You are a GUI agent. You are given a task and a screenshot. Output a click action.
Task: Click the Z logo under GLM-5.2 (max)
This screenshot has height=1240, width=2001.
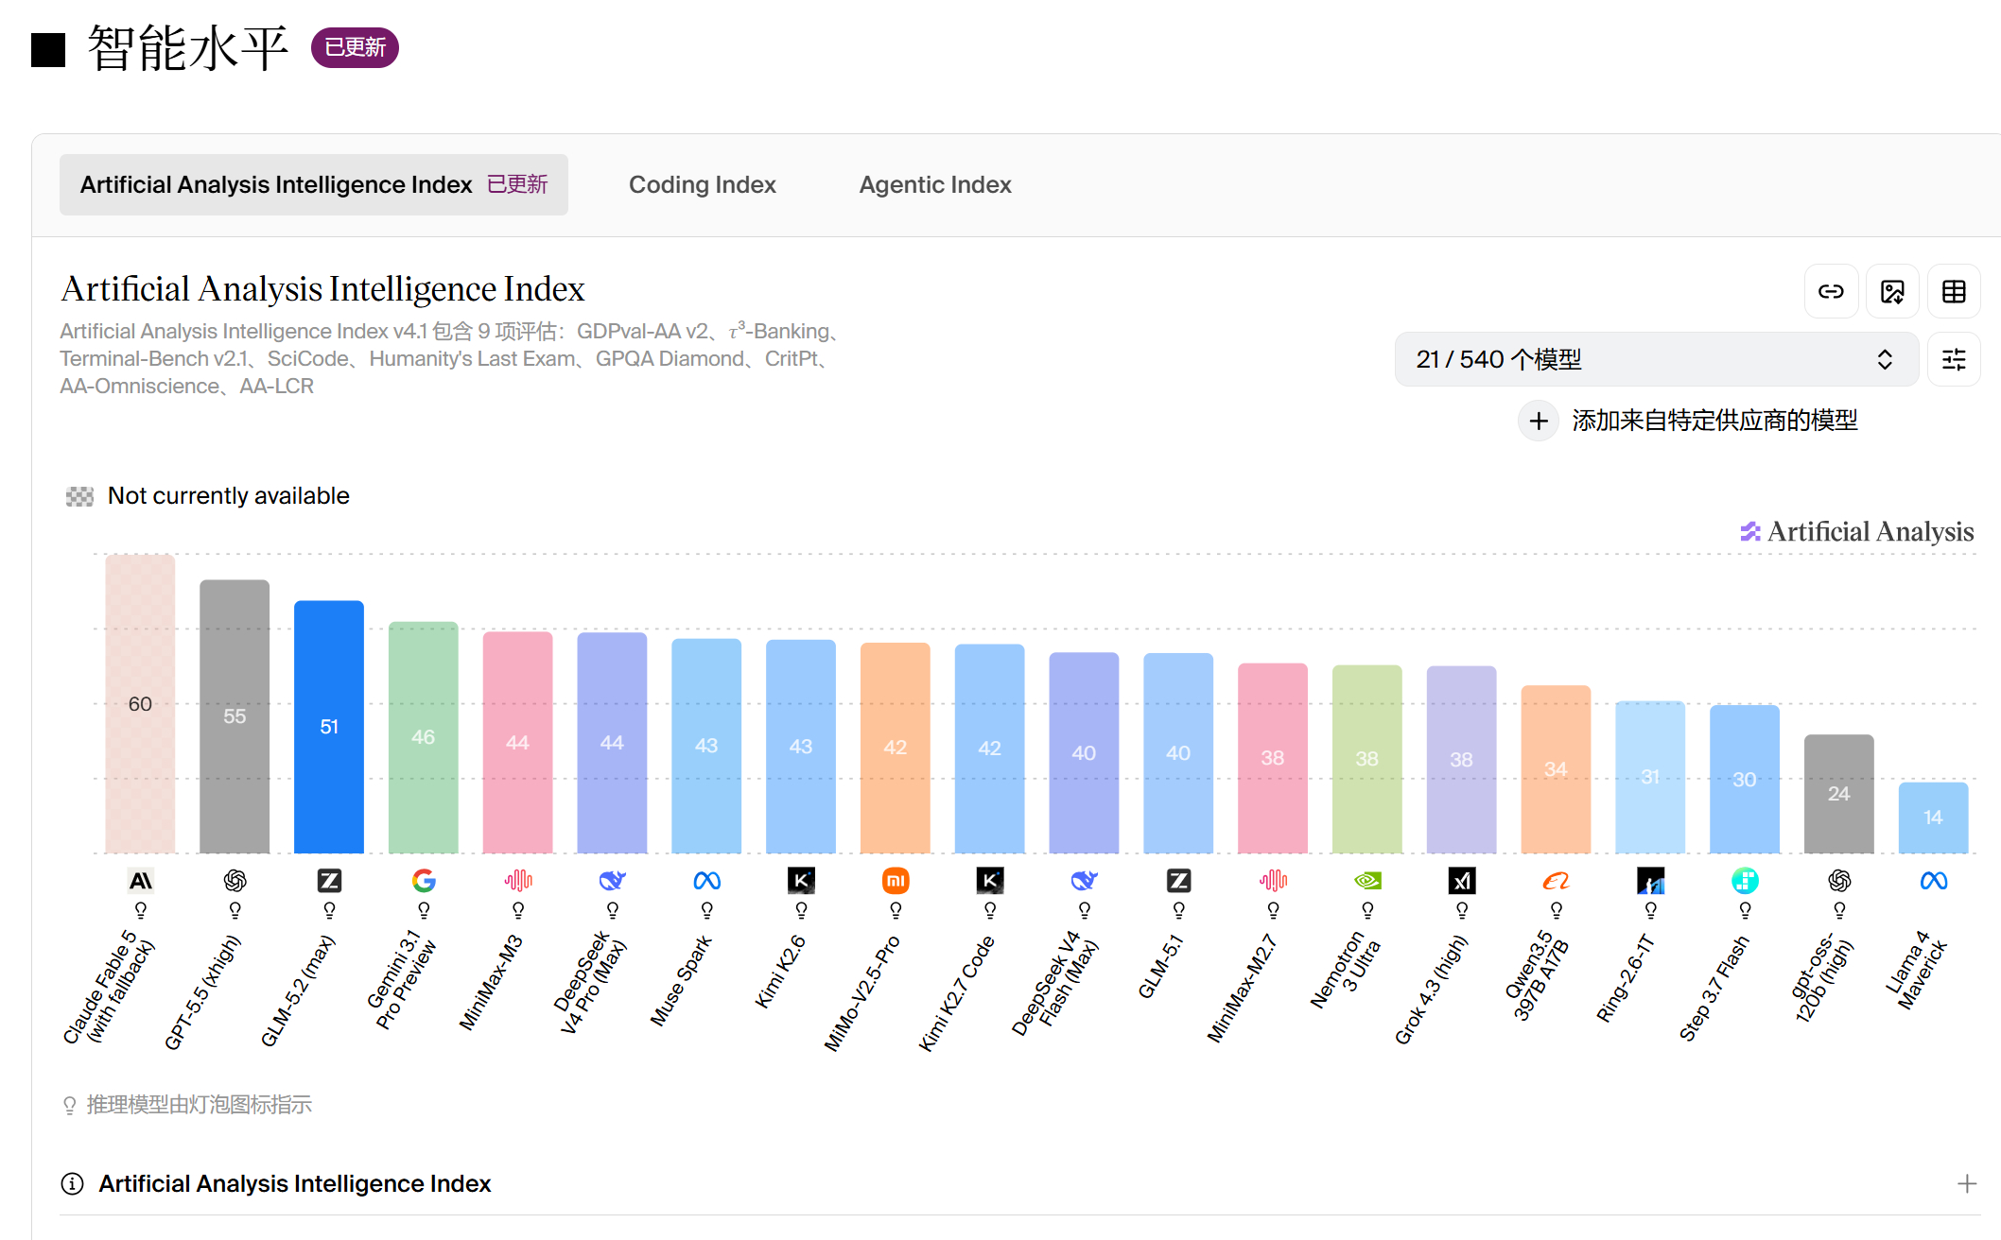(329, 881)
